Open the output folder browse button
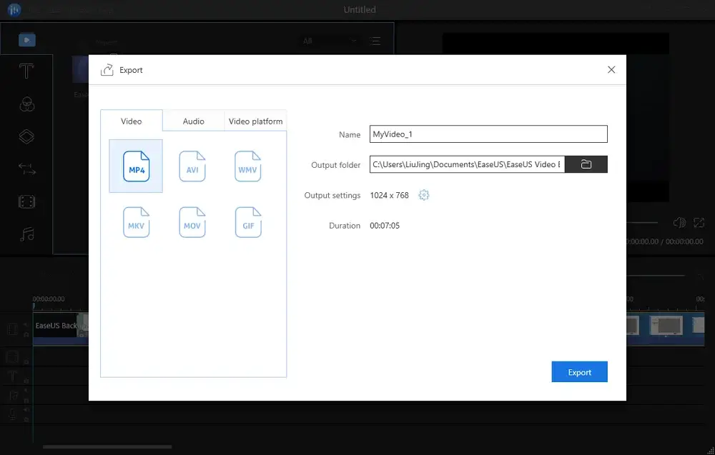Viewport: 715px width, 455px height. [586, 164]
